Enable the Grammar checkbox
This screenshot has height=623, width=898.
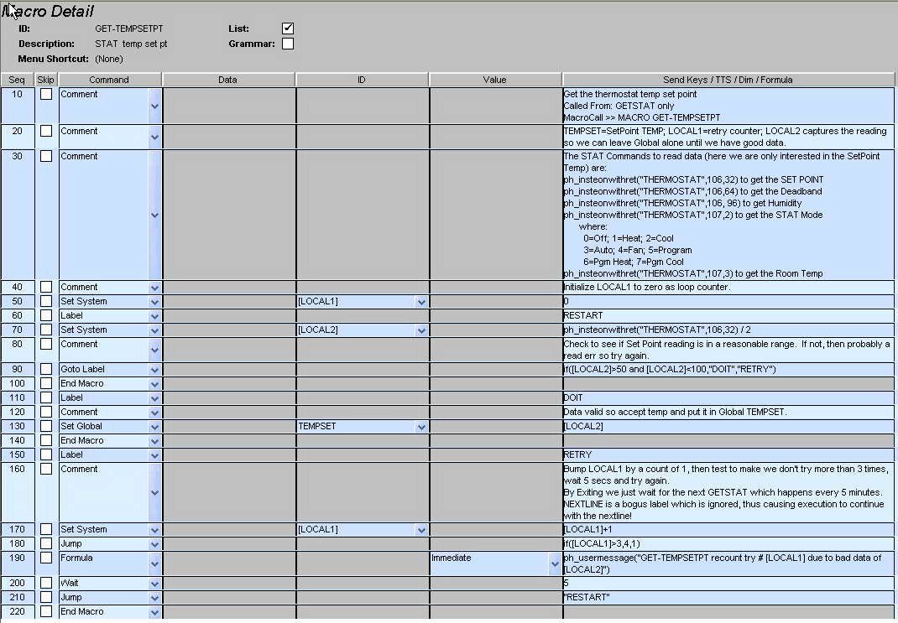pyautogui.click(x=288, y=44)
